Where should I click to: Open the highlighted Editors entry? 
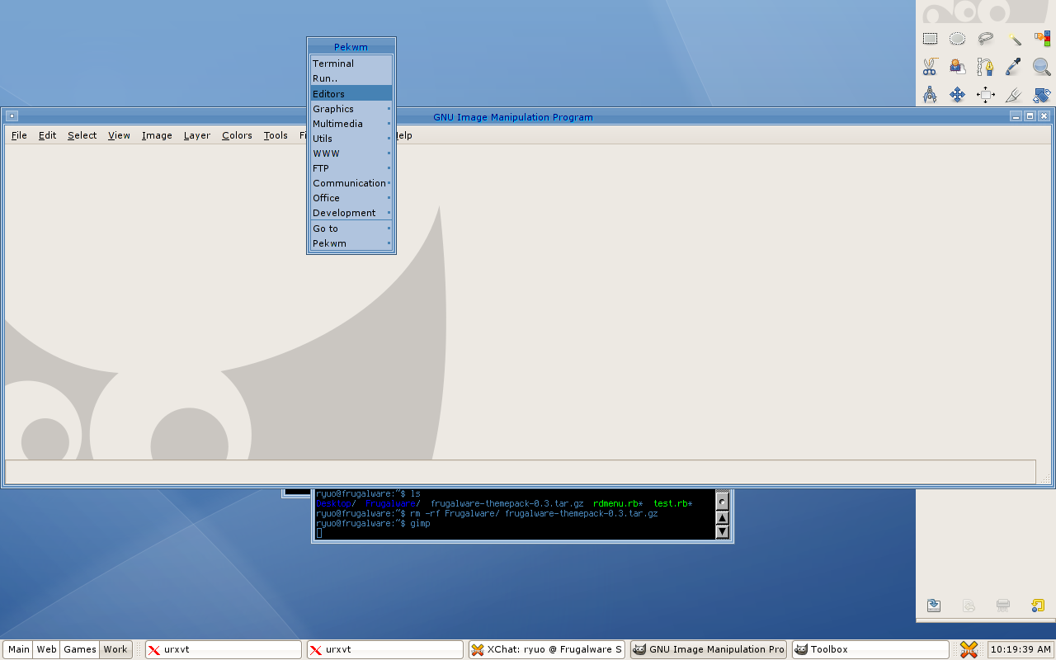[x=351, y=94]
